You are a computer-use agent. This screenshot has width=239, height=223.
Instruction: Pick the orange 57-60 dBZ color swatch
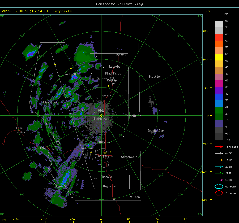pyautogui.click(x=219, y=44)
